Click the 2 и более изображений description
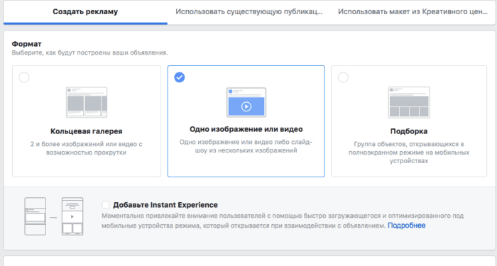The width and height of the screenshot is (497, 266). [86, 148]
